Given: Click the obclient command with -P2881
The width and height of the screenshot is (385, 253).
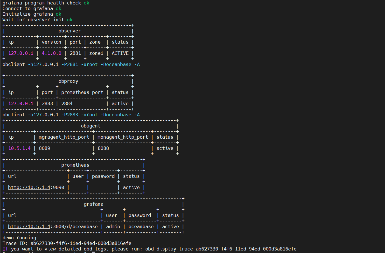Looking at the screenshot, I should coord(71,65).
